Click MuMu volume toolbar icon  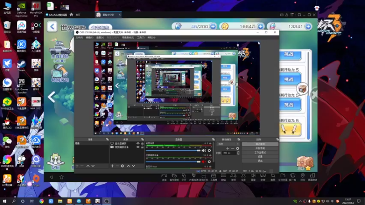coord(253,177)
